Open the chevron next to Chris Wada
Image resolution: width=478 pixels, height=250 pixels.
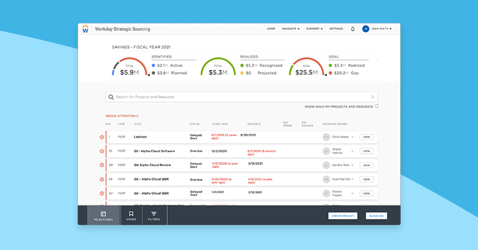tap(353, 137)
